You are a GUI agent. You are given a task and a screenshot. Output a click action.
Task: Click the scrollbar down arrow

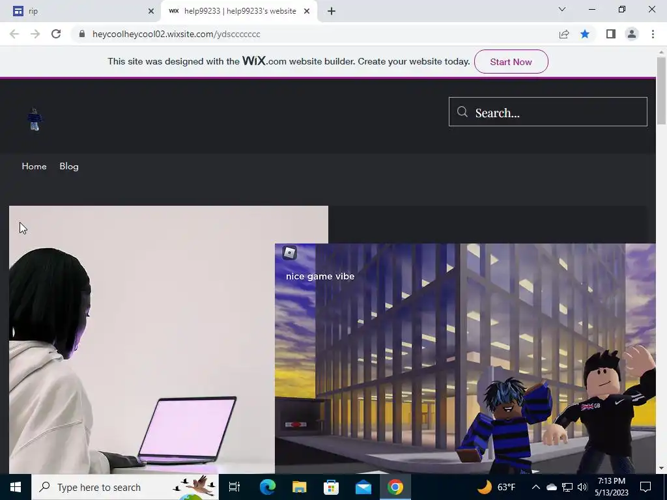661,468
